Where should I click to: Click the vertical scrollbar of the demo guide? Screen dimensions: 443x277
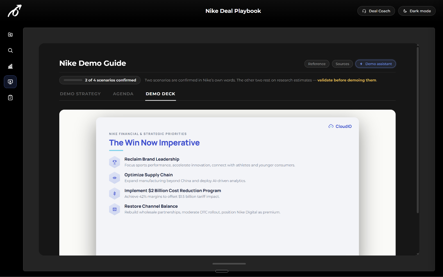[x=417, y=130]
